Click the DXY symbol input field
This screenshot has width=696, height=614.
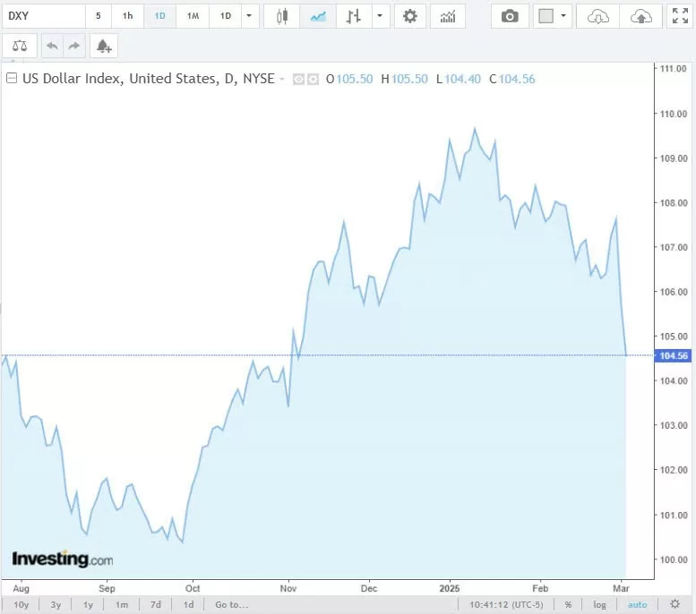point(43,16)
